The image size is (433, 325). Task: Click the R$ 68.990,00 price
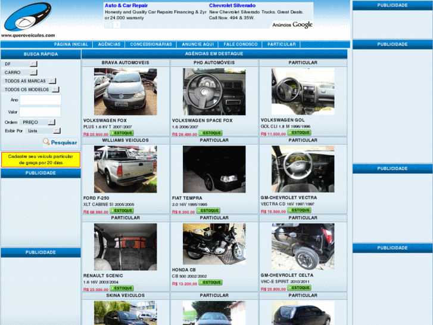(95, 212)
